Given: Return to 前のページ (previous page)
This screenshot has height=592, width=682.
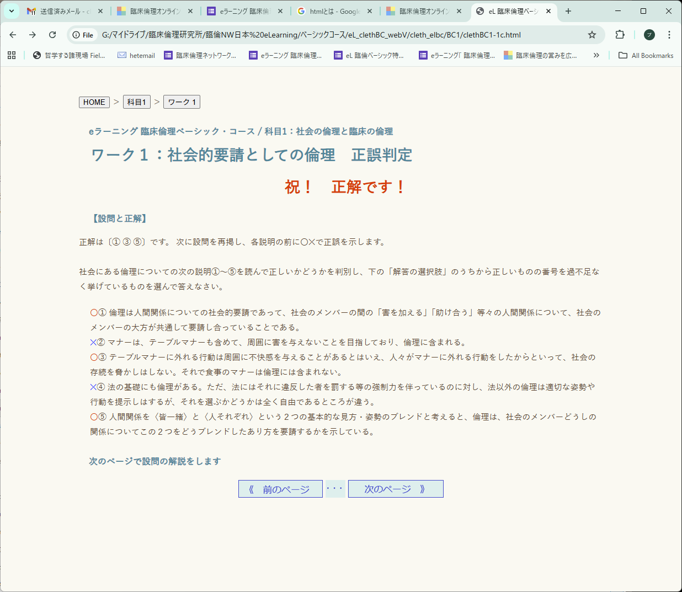Looking at the screenshot, I should pos(280,488).
